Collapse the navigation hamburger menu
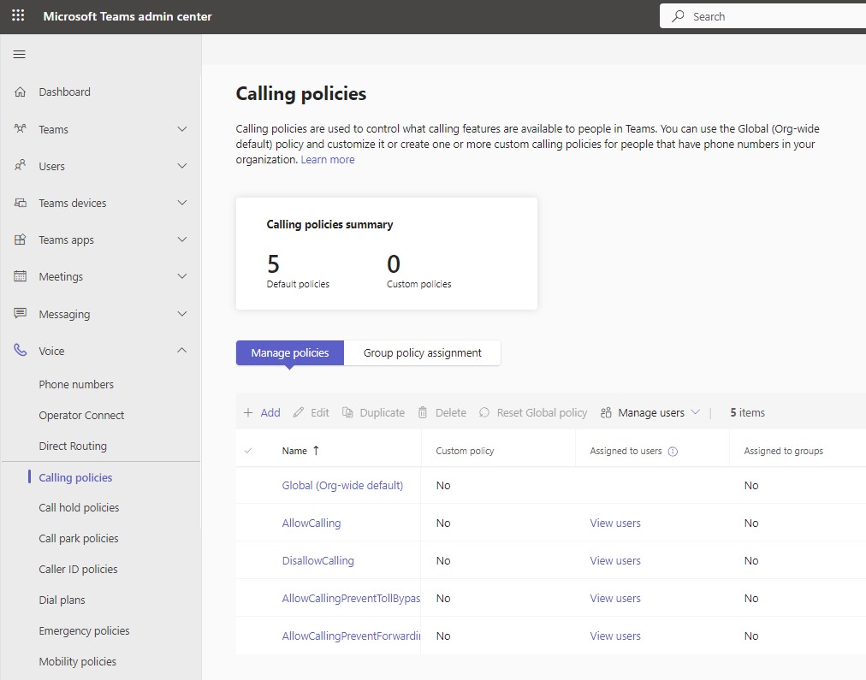 (20, 54)
